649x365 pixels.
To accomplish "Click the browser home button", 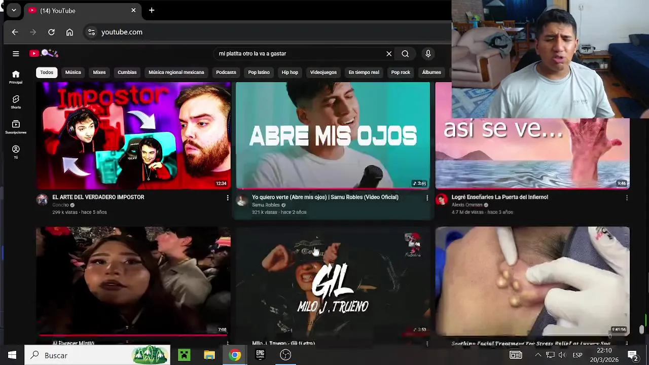I will click(x=69, y=32).
